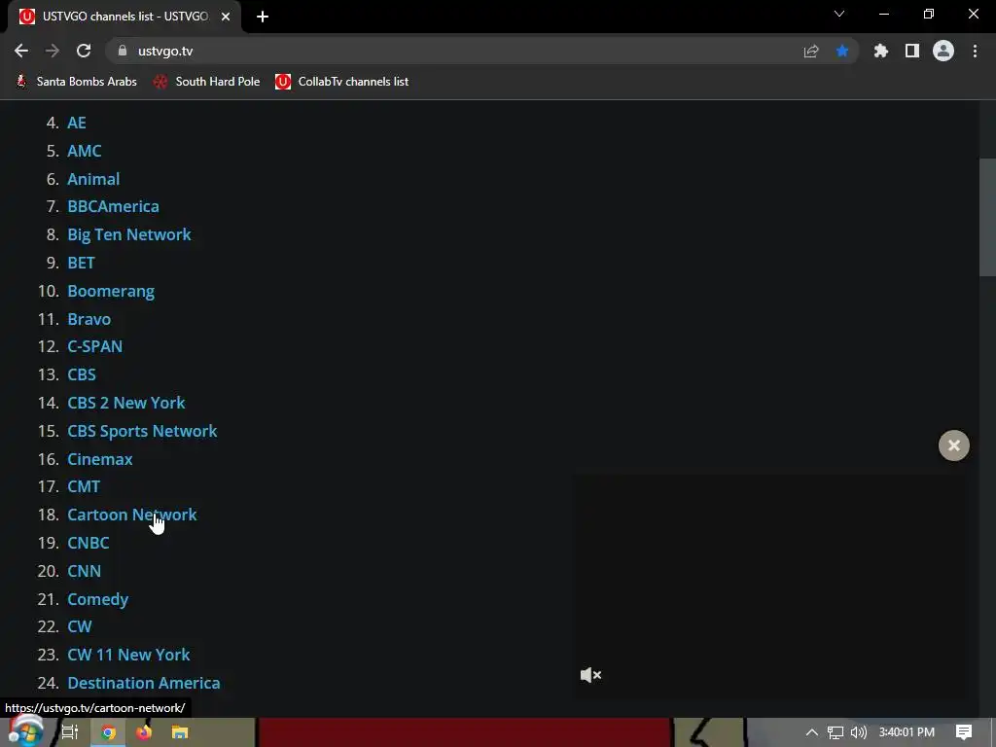Open the South Hard Pole bookmark
Image resolution: width=996 pixels, height=747 pixels.
pos(206,82)
